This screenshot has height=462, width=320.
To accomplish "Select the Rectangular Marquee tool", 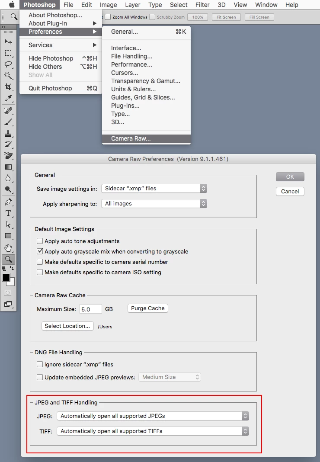I will point(8,53).
